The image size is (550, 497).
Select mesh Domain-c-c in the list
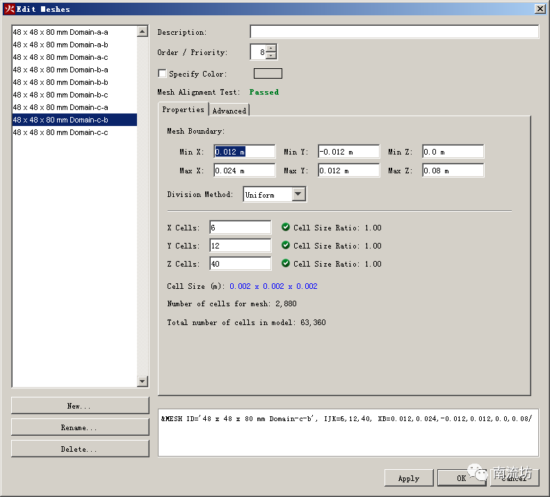(60, 132)
